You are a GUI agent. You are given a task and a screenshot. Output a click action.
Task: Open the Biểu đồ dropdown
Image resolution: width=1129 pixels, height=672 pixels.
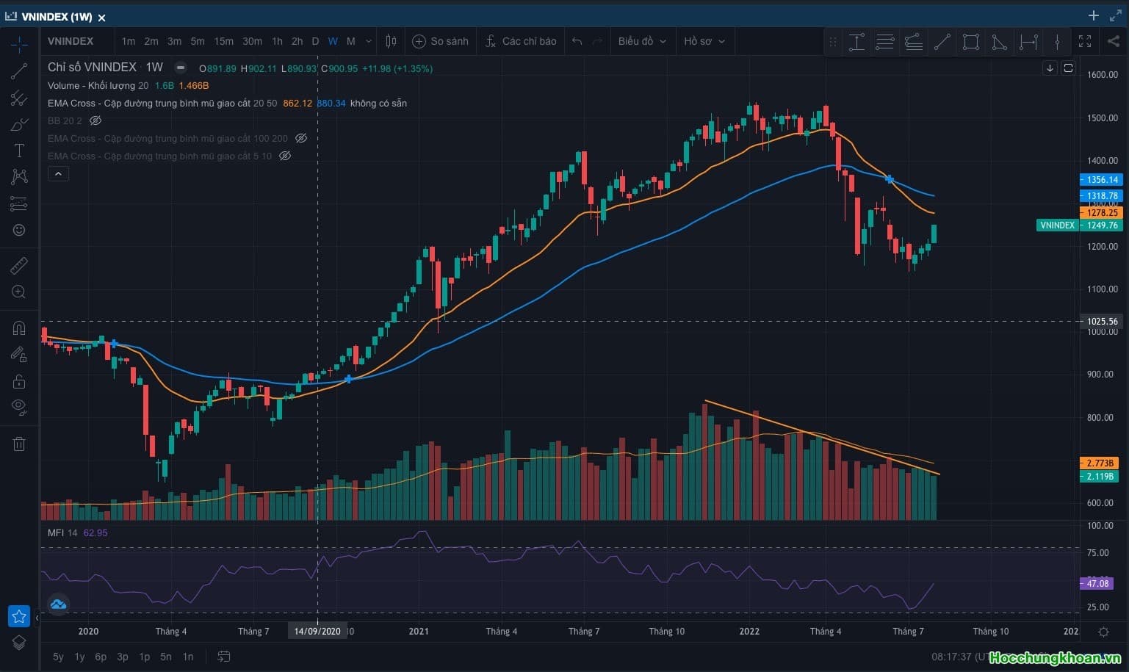coord(641,41)
